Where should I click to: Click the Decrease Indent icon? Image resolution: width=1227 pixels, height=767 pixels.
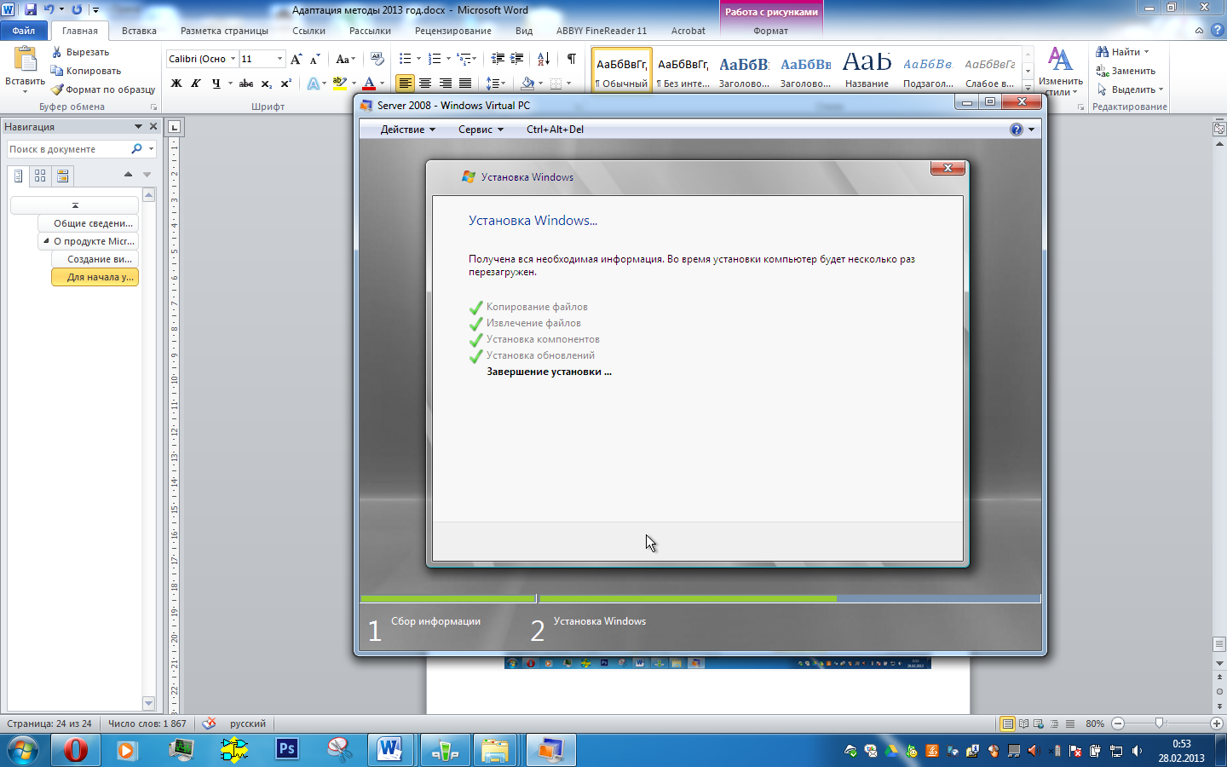(x=498, y=59)
